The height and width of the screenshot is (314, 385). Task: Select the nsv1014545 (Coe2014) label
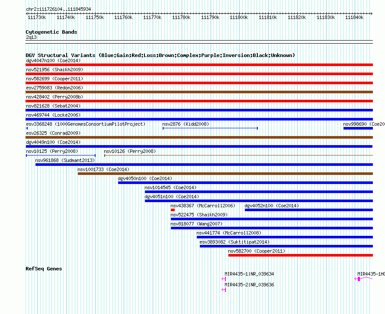click(170, 187)
